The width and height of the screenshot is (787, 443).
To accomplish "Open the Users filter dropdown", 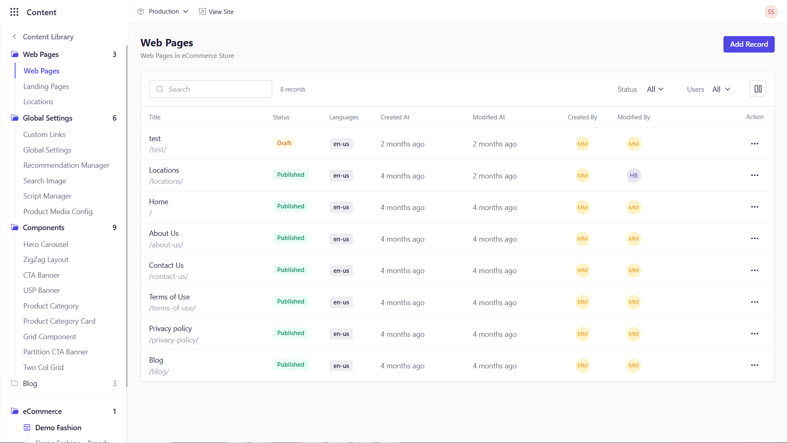I will point(721,89).
